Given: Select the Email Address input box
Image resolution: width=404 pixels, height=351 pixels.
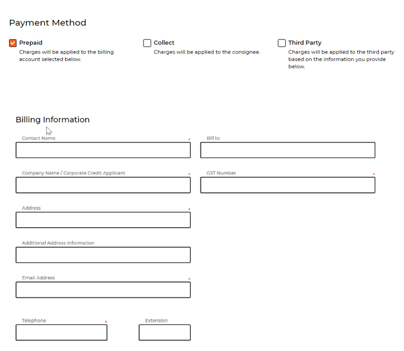Looking at the screenshot, I should click(x=103, y=290).
